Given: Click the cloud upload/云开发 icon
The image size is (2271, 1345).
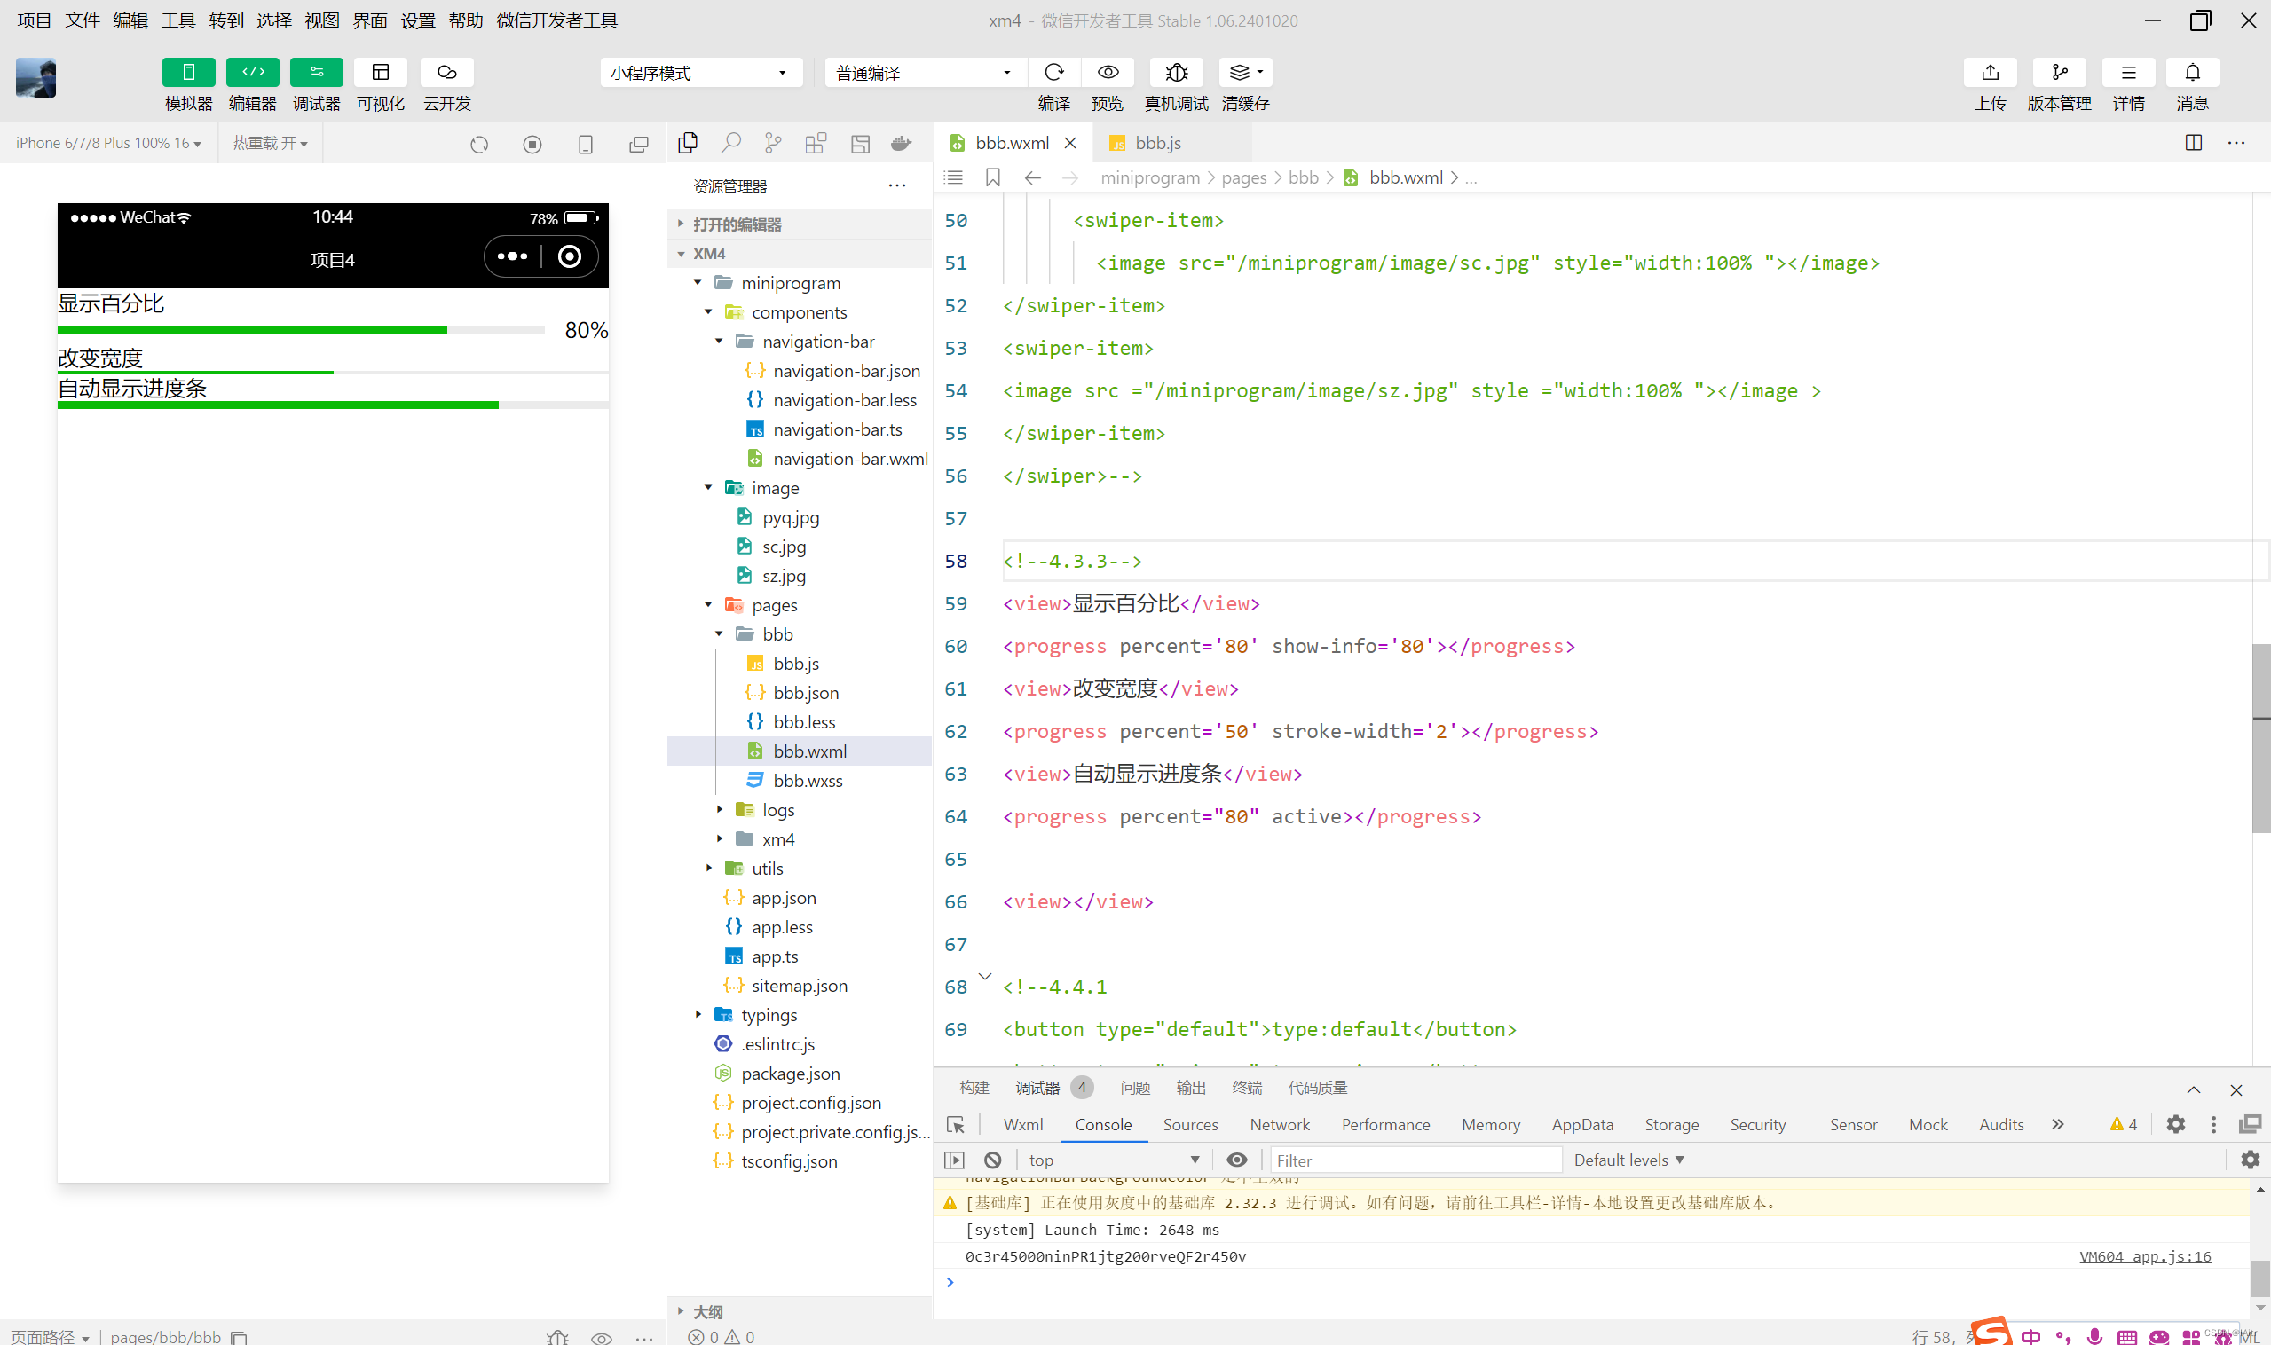Looking at the screenshot, I should click(446, 72).
